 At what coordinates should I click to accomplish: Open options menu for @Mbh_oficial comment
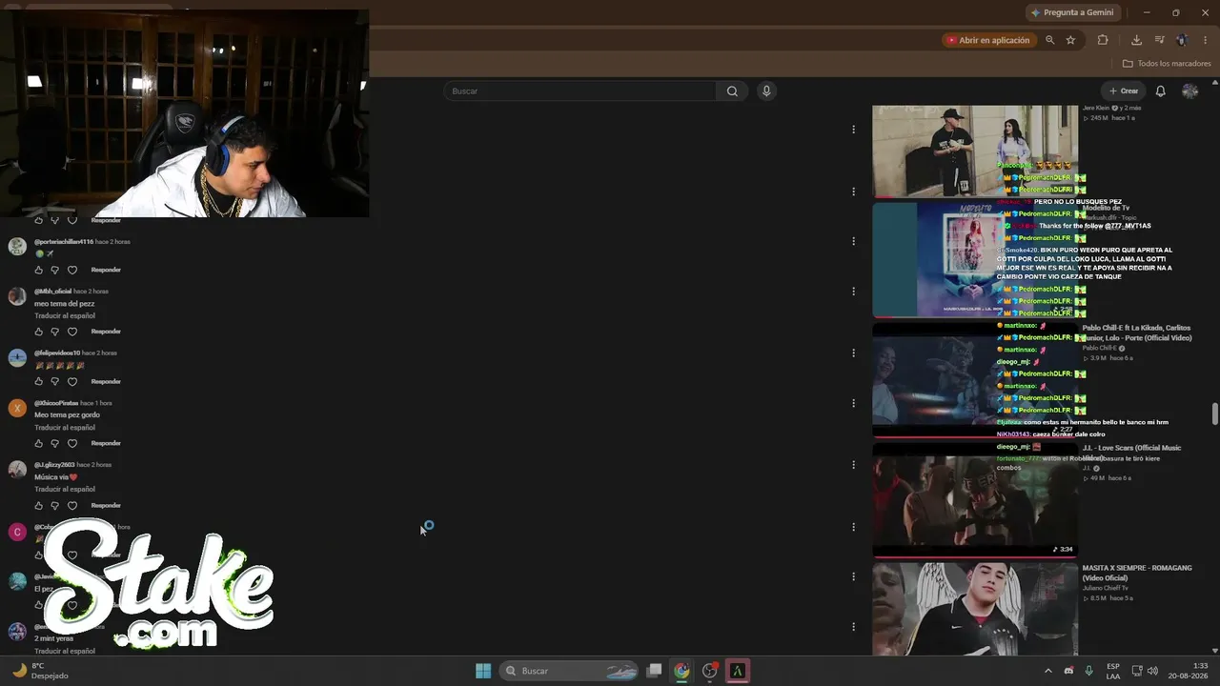tap(853, 292)
